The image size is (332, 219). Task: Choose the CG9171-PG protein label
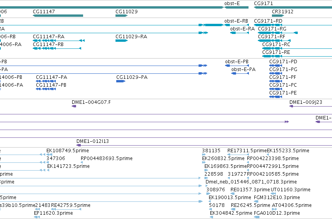click(283, 69)
